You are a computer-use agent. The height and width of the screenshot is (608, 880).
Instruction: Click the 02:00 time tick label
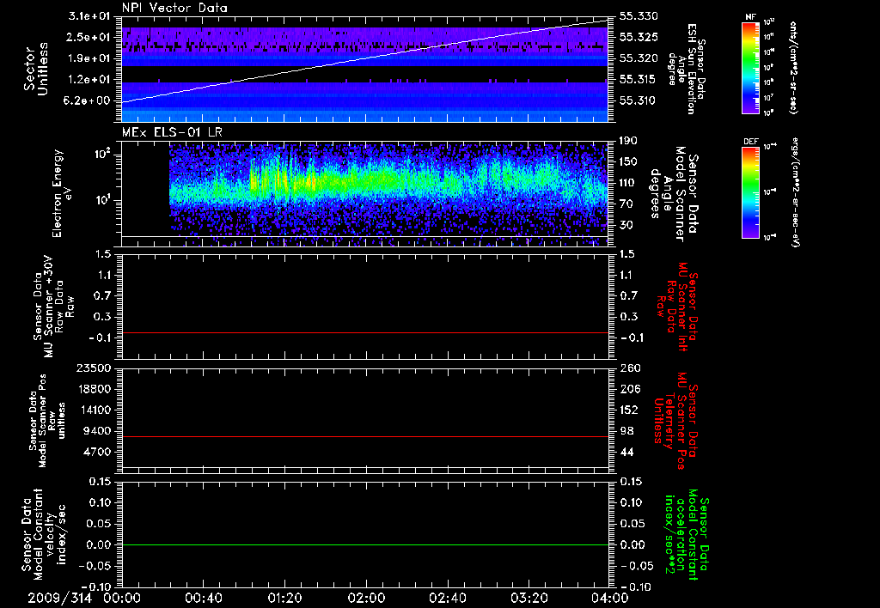[x=366, y=598]
